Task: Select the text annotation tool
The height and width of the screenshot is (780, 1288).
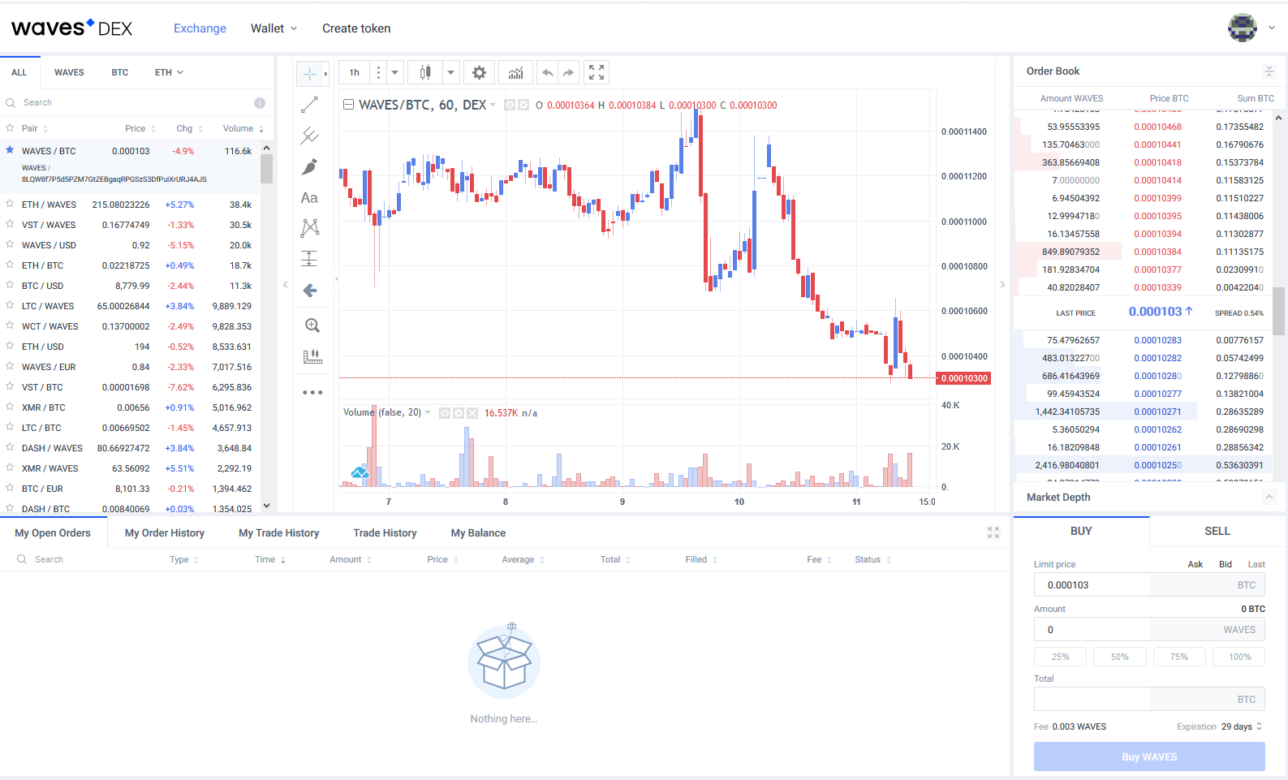Action: click(x=309, y=197)
